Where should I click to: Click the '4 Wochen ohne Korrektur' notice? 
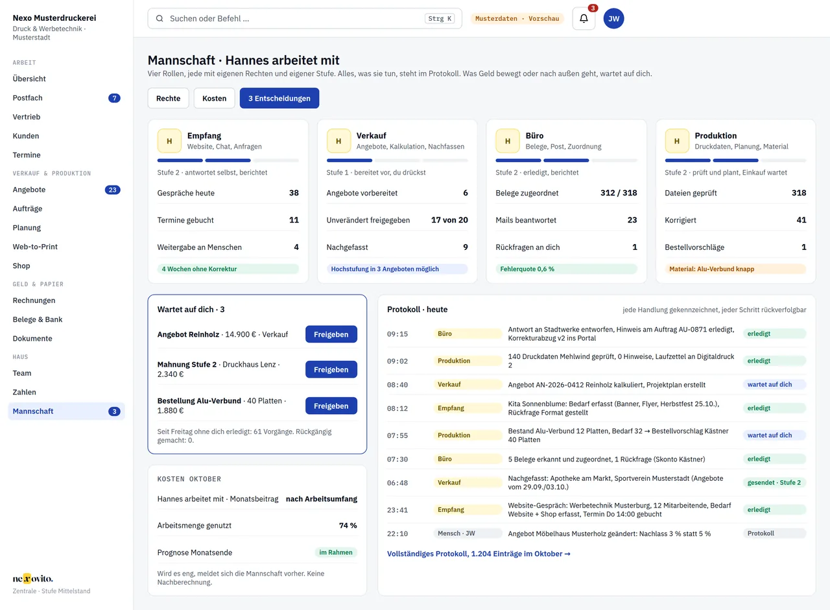pos(228,269)
